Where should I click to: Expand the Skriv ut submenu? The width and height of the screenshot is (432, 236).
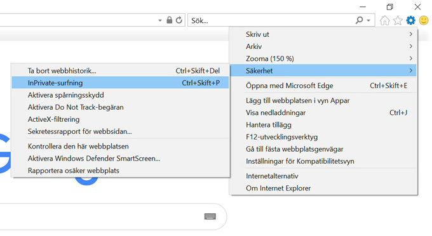point(323,34)
